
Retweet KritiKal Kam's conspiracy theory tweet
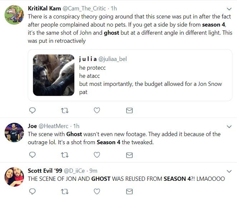65,110
